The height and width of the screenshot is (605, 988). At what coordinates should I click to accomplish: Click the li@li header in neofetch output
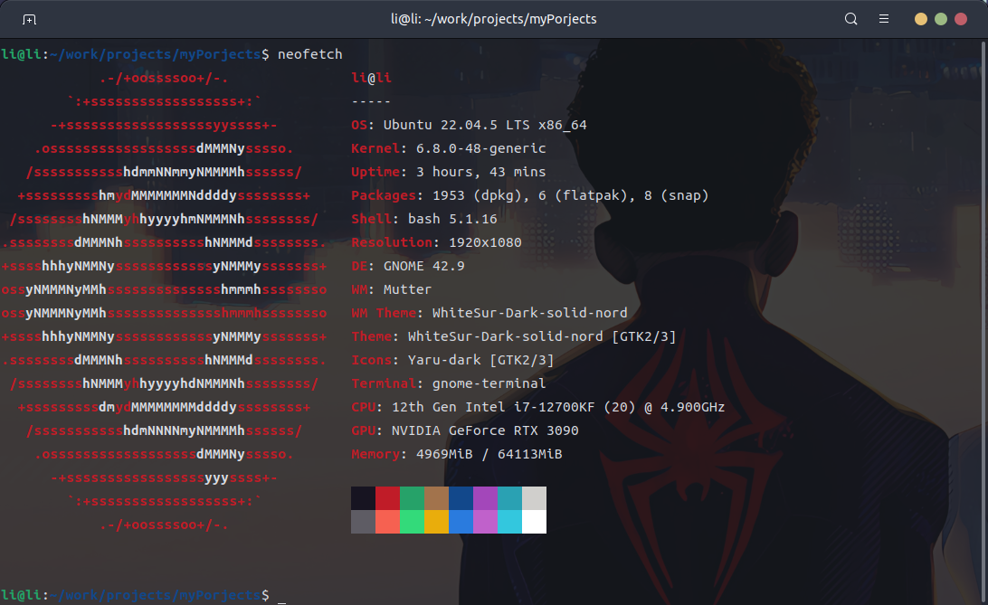[371, 78]
